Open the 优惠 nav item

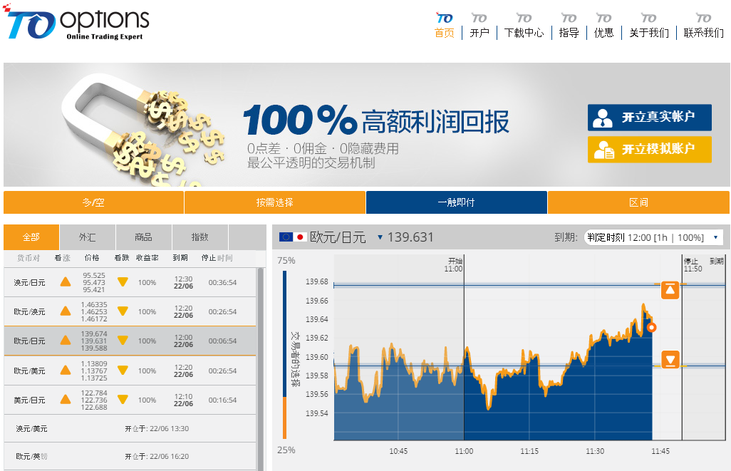point(603,33)
